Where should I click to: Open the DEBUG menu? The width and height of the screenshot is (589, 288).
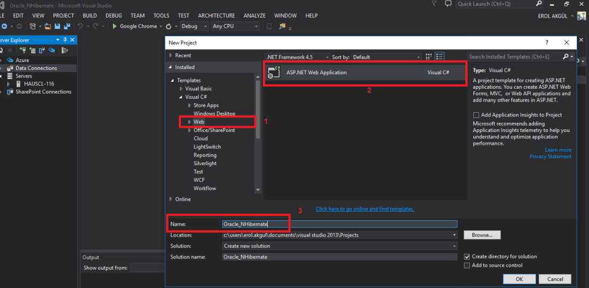114,15
